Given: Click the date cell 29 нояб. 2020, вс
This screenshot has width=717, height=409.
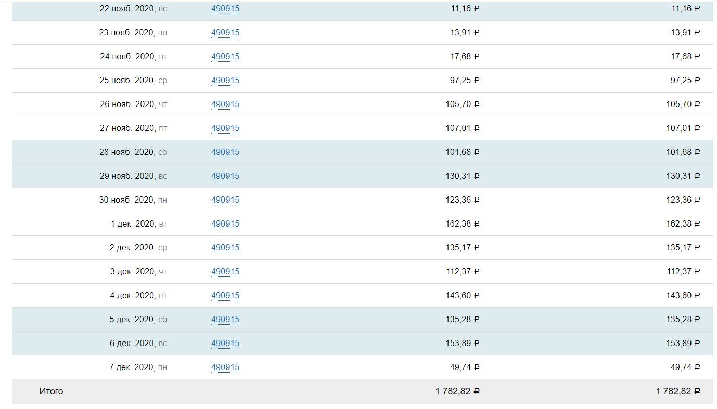Looking at the screenshot, I should tap(133, 176).
